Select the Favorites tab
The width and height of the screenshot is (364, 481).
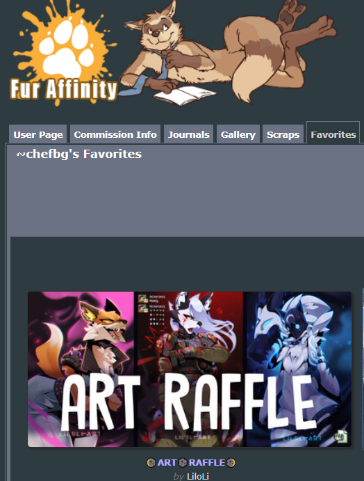[x=333, y=134]
